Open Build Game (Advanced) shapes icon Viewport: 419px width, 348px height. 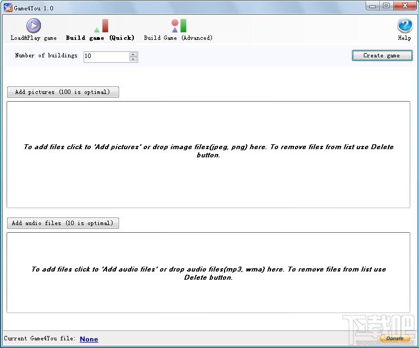click(179, 26)
